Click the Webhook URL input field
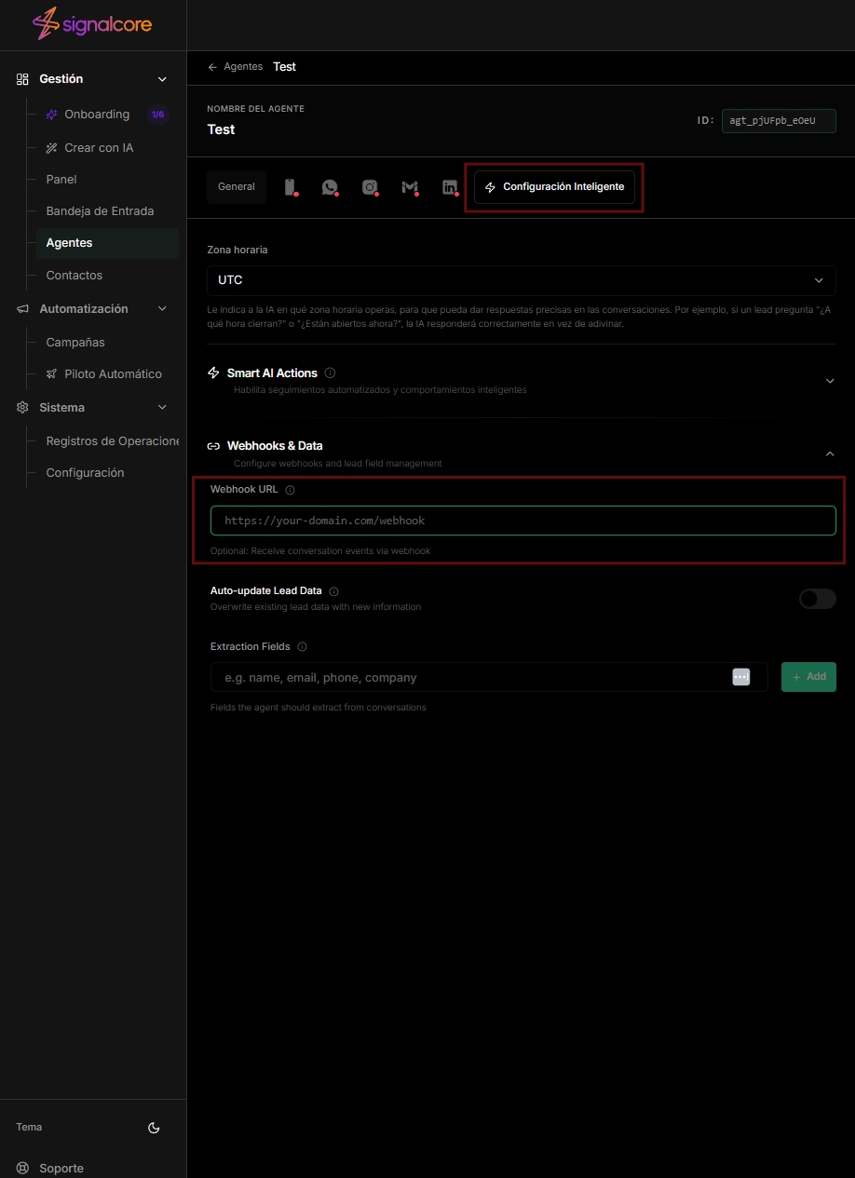 point(523,521)
